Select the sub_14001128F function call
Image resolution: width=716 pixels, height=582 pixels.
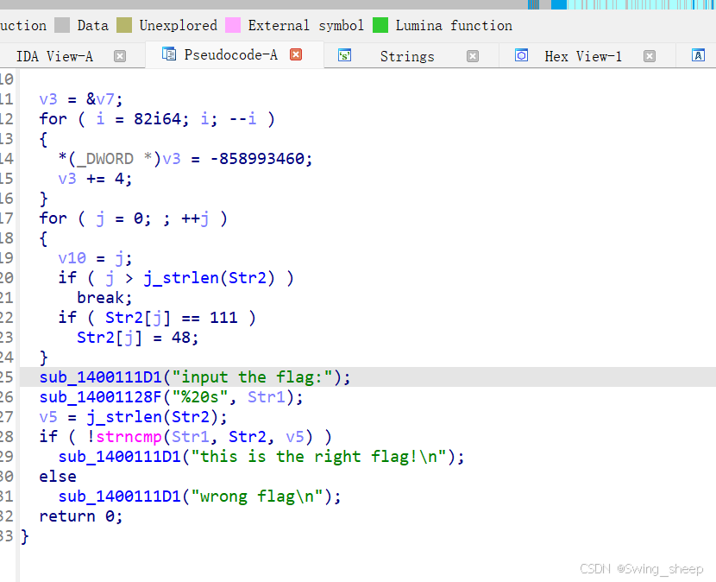tap(100, 397)
